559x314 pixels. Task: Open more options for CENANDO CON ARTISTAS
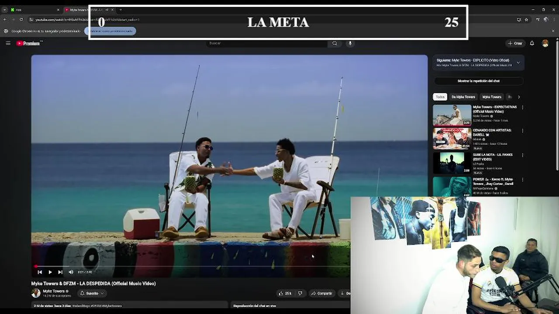coord(522,130)
